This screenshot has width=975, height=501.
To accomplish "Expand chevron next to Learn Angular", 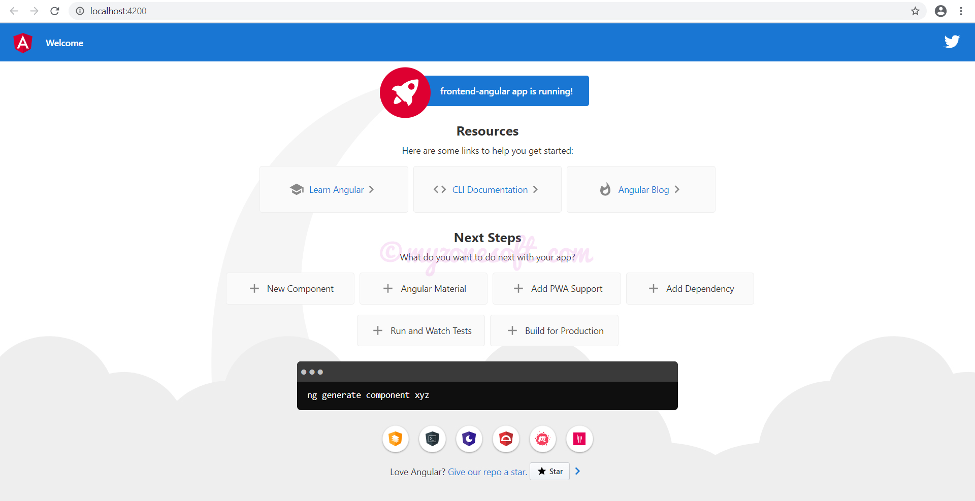I will (372, 189).
